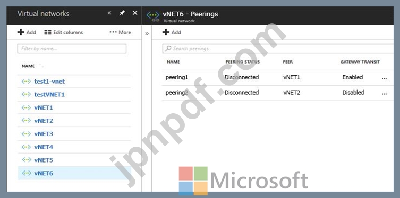The image size is (400, 198).
Task: Add a new peering to vNET6
Action: coord(172,32)
